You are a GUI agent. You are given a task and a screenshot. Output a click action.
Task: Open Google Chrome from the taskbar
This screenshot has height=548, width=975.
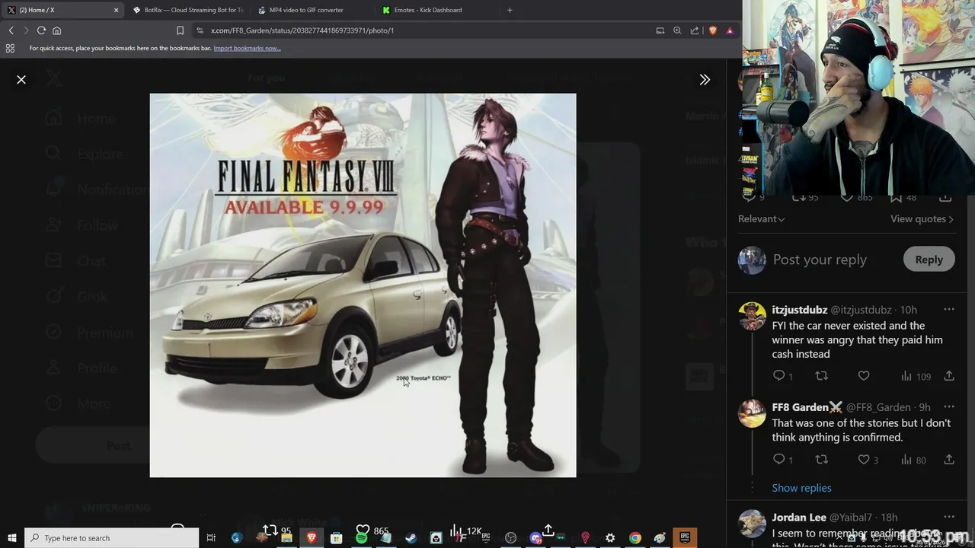pos(635,538)
